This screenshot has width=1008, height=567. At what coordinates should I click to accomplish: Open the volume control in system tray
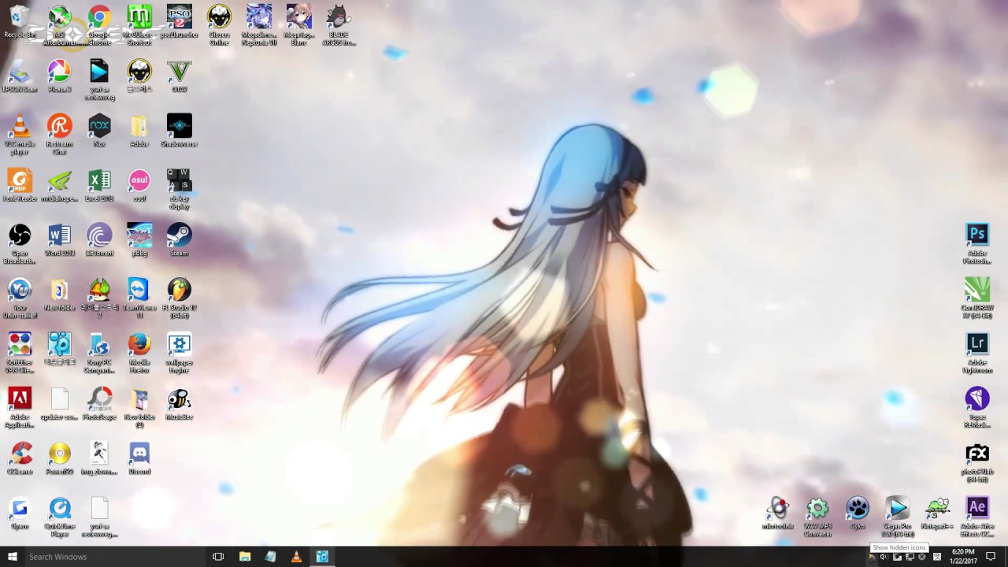[884, 557]
